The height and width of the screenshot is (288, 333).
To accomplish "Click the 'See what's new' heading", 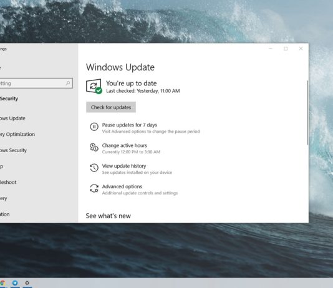I will [x=109, y=216].
